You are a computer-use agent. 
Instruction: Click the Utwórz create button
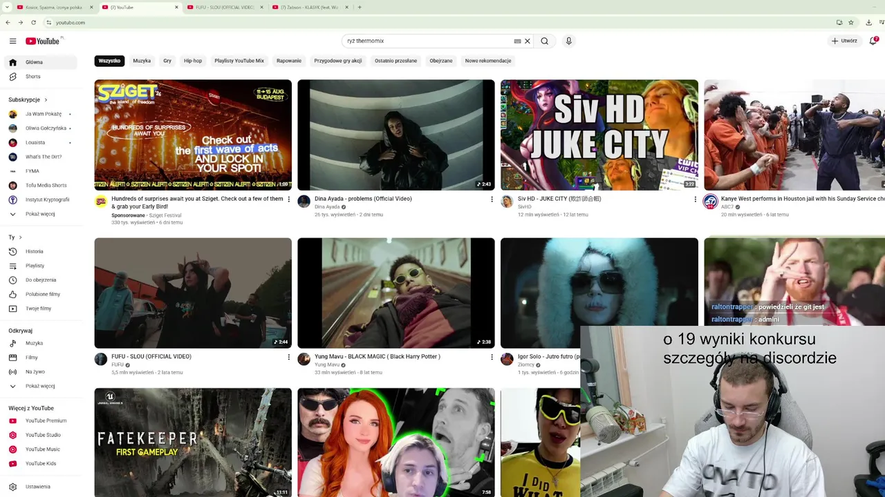click(x=844, y=41)
